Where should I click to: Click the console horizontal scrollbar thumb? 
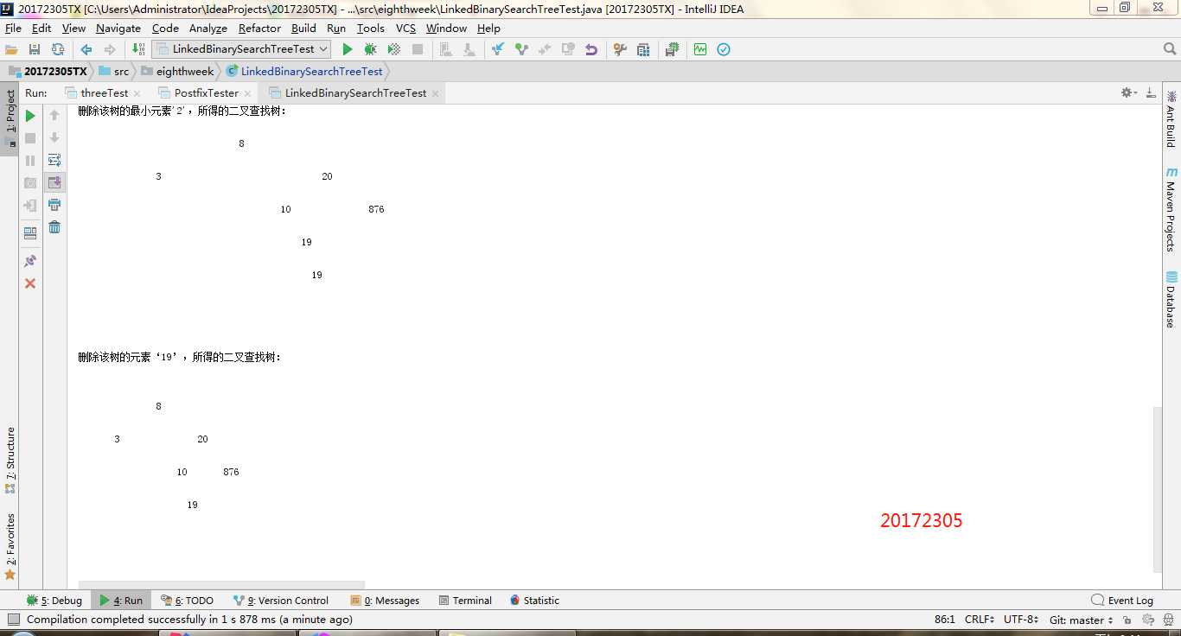pos(221,585)
